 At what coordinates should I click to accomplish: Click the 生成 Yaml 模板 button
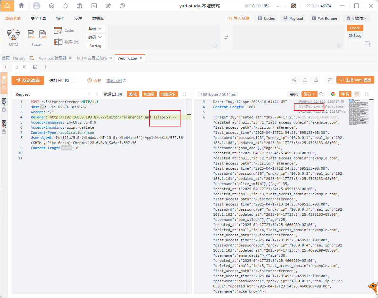pyautogui.click(x=355, y=80)
